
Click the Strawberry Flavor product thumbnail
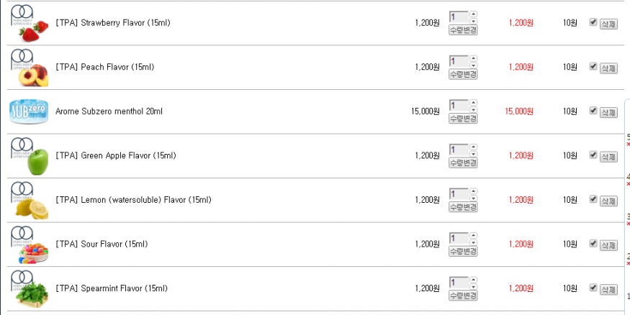tap(30, 23)
